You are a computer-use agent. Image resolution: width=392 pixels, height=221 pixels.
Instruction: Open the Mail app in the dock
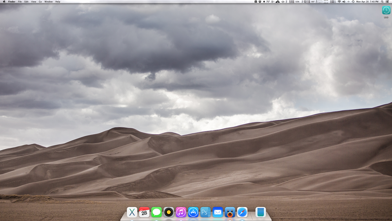[218, 212]
